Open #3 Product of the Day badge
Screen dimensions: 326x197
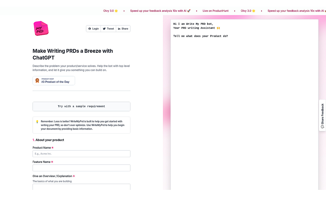(54, 80)
